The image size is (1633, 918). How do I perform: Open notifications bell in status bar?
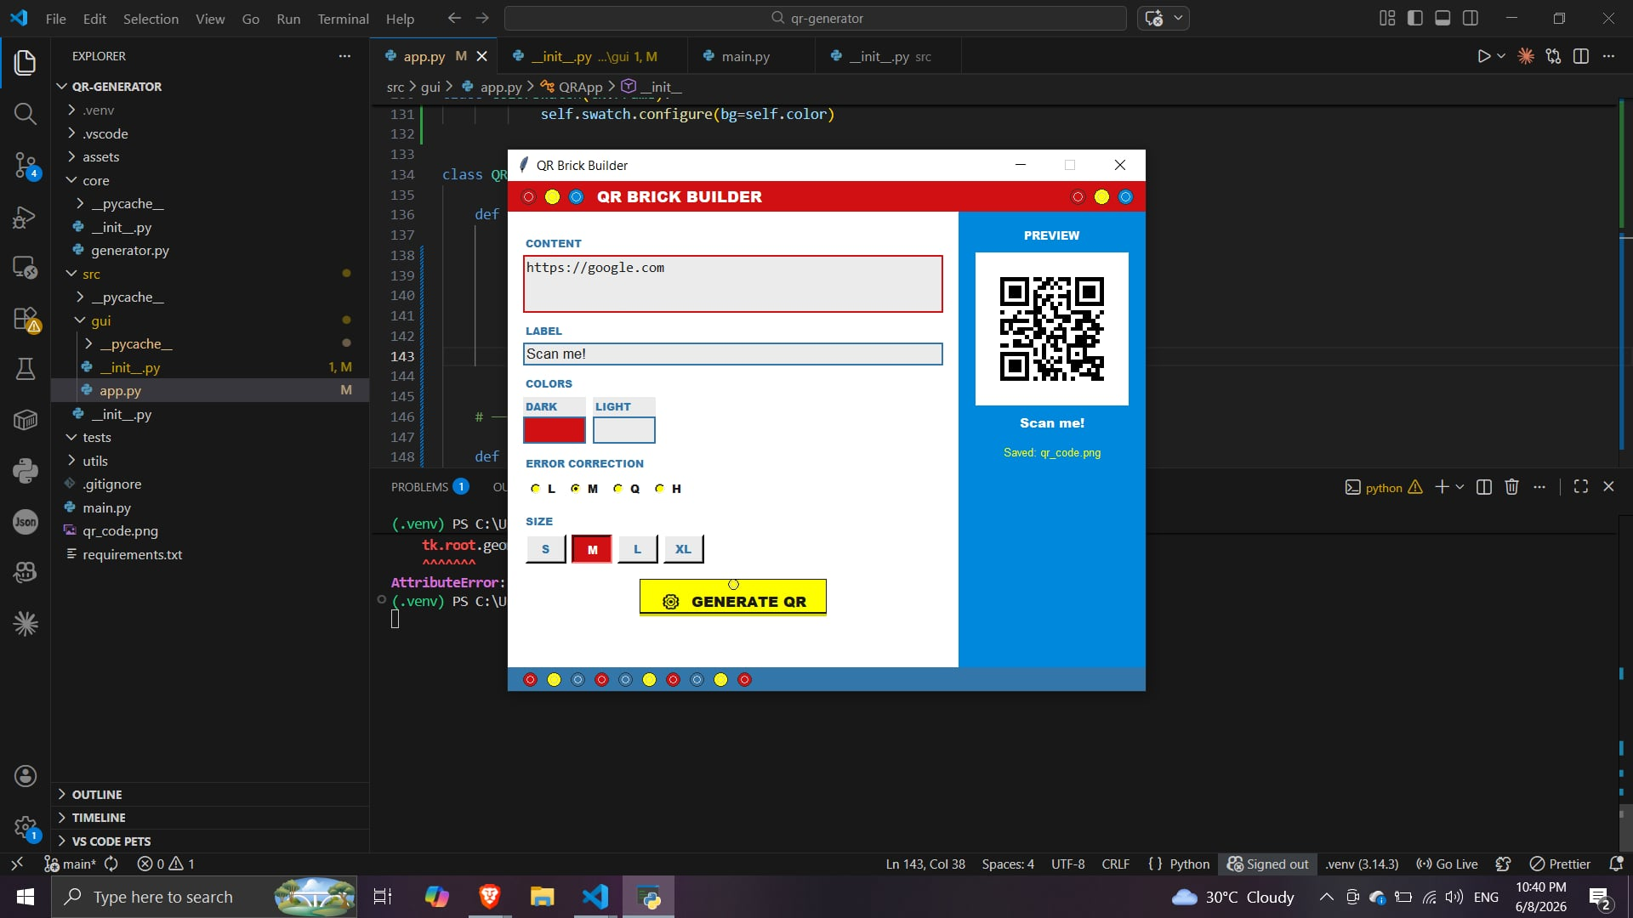1616,864
